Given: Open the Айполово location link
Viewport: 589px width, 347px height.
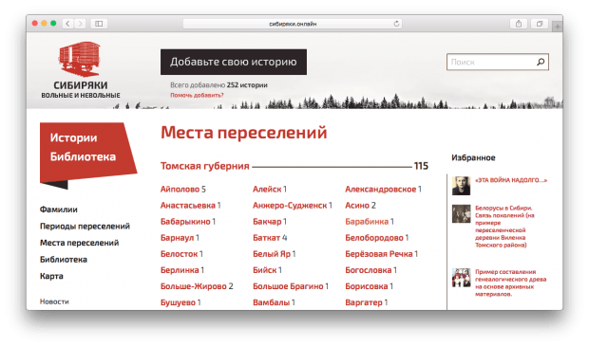Looking at the screenshot, I should tap(180, 189).
